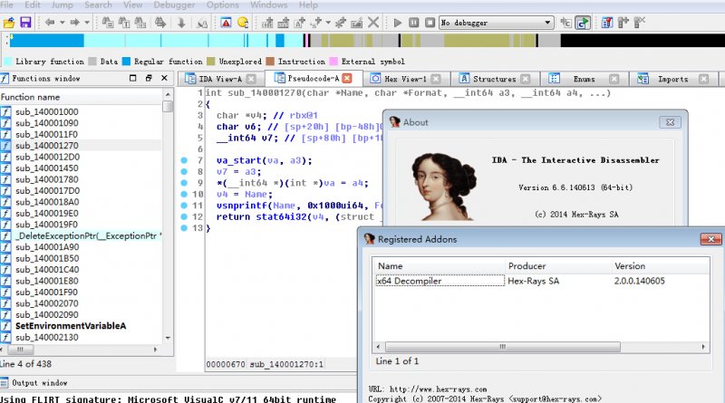Click the start process play button
The image size is (725, 403).
(397, 22)
